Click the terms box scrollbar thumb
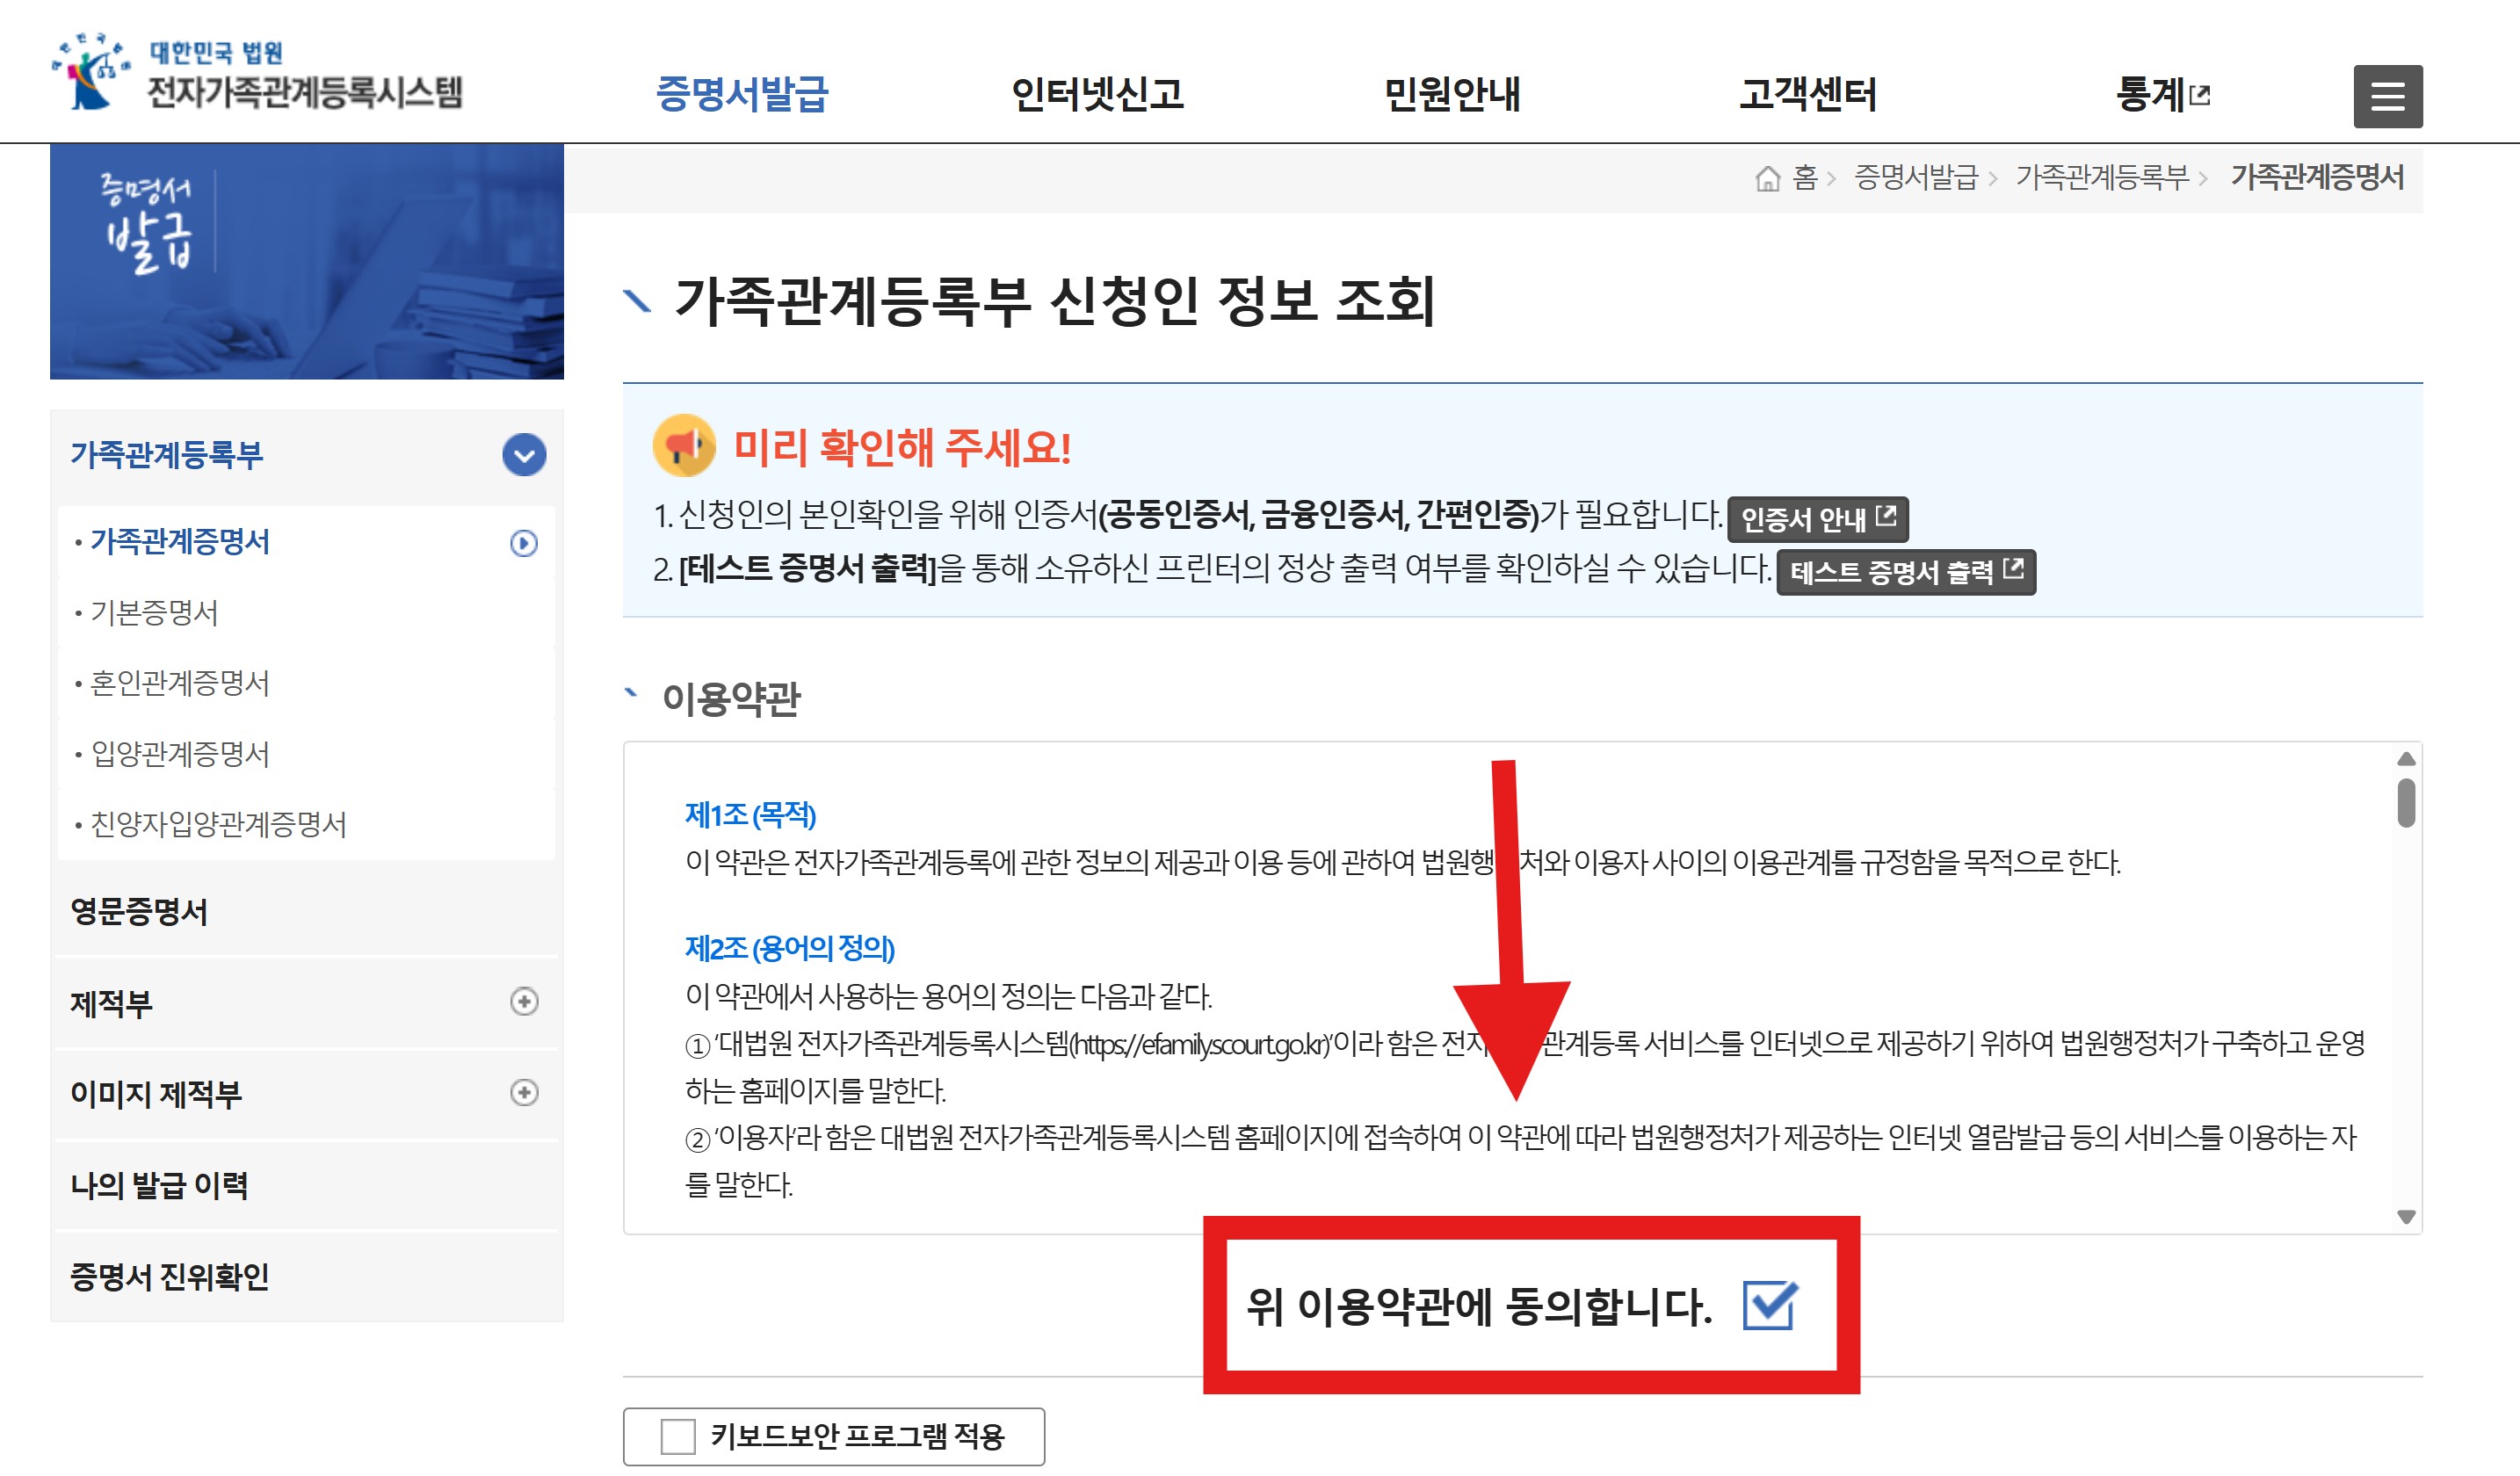 click(2405, 803)
